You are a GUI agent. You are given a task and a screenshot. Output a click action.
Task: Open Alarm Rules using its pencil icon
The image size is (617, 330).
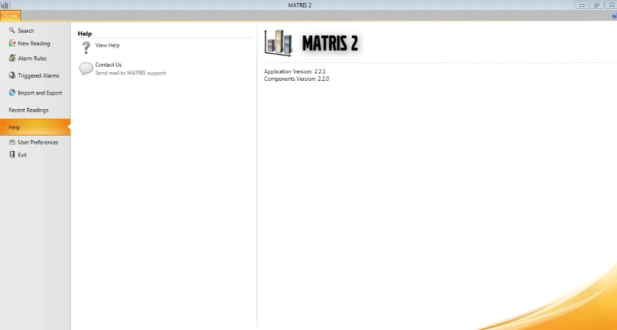(x=12, y=58)
